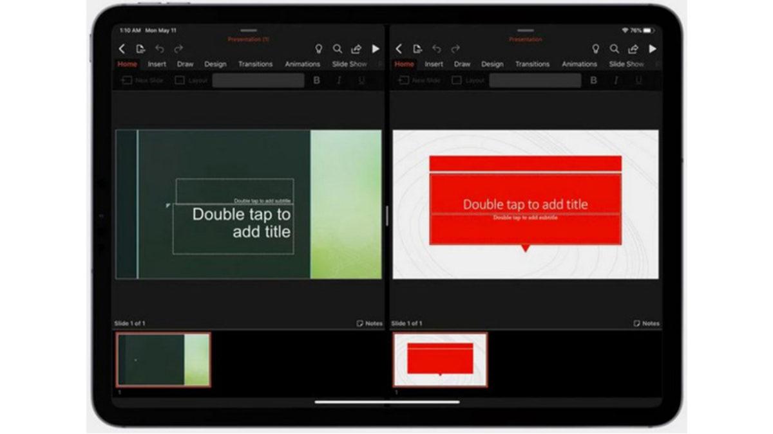Viewport: 773px width, 434px height.
Task: Switch to the Transitions tab
Action: pos(256,64)
